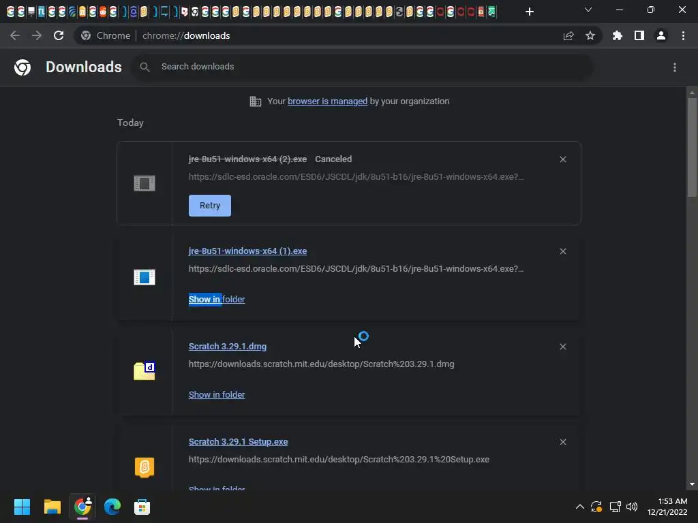Open Downloads page more actions menu
Viewport: 698px width, 523px height.
click(675, 67)
